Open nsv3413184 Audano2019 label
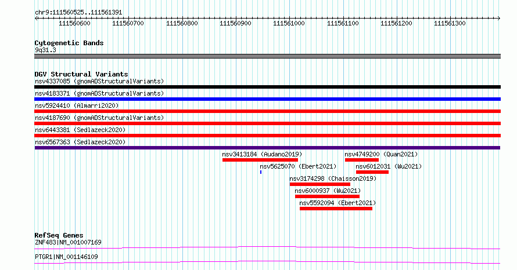 (x=262, y=154)
